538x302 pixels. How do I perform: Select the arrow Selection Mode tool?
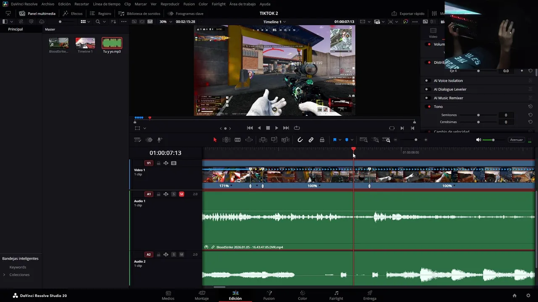coord(215,140)
